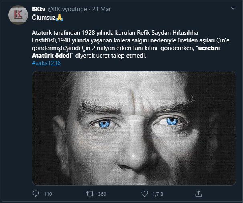Click the reply count 110
243x203 pixels.
pos(48,194)
